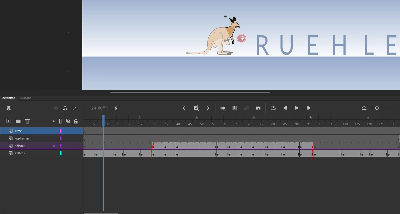The width and height of the screenshot is (400, 214).
Task: Click the letter R of RUEHLE text
Action: [x=262, y=45]
